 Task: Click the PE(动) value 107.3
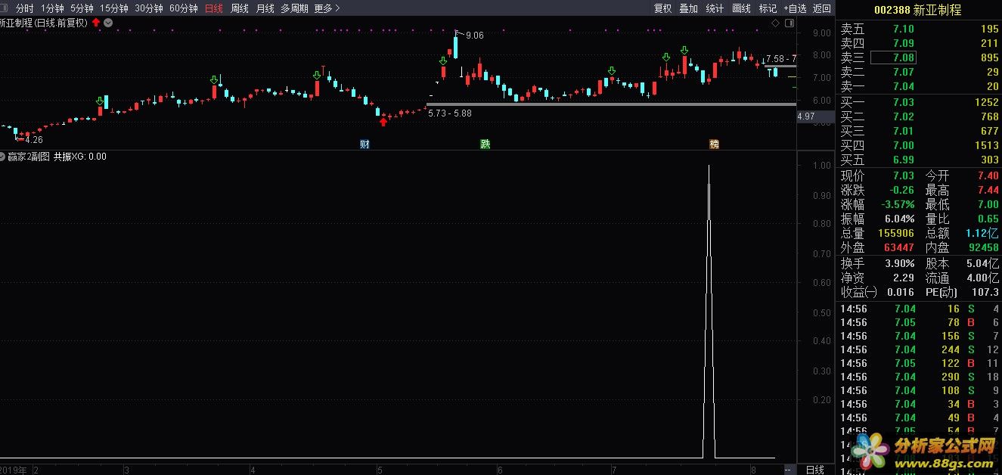(x=985, y=292)
